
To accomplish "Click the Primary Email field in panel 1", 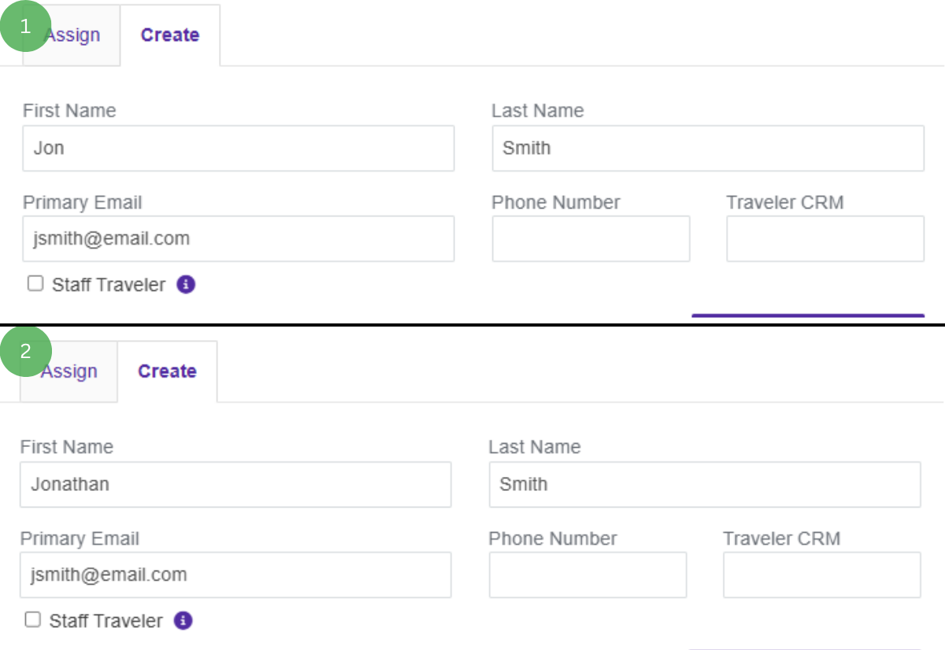I will coord(239,238).
